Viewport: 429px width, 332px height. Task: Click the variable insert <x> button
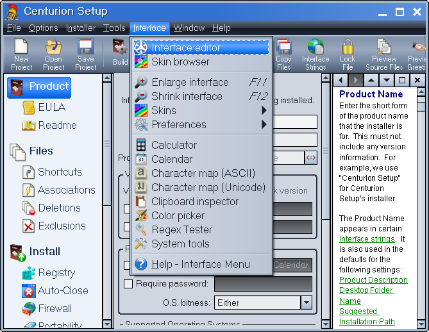click(311, 158)
